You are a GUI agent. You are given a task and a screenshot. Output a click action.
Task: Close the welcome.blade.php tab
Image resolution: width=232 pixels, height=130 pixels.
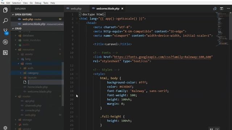coord(122,9)
